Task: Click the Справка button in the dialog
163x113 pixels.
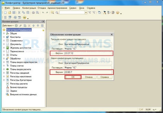Action: point(104,77)
